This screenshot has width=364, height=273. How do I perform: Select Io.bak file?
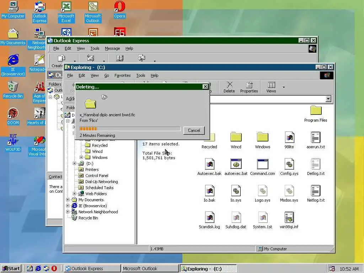coord(209,194)
